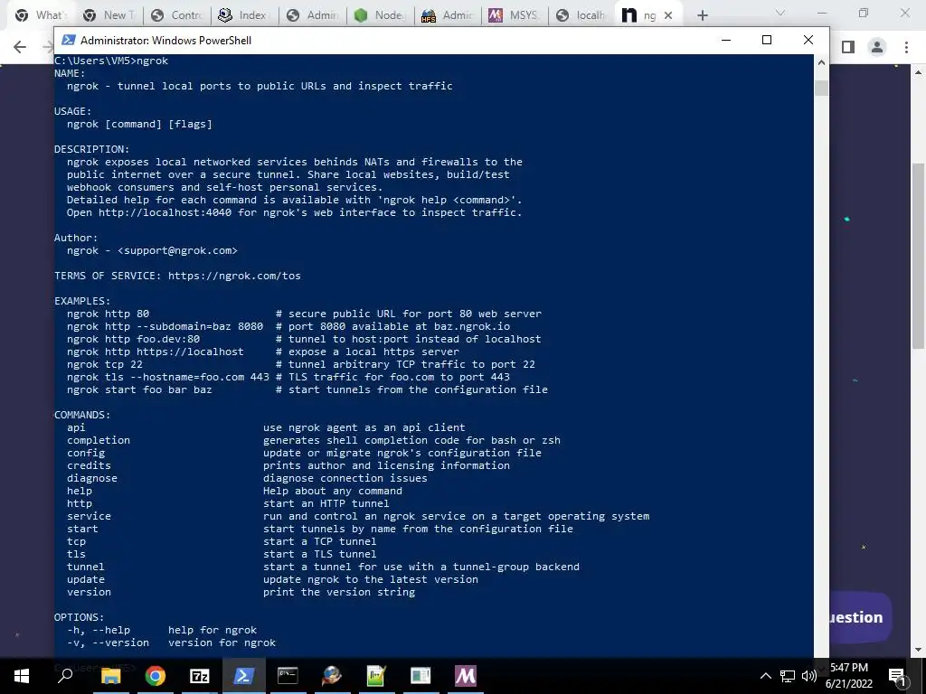Go back in Chrome browser
The width and height of the screenshot is (926, 694).
pos(20,47)
